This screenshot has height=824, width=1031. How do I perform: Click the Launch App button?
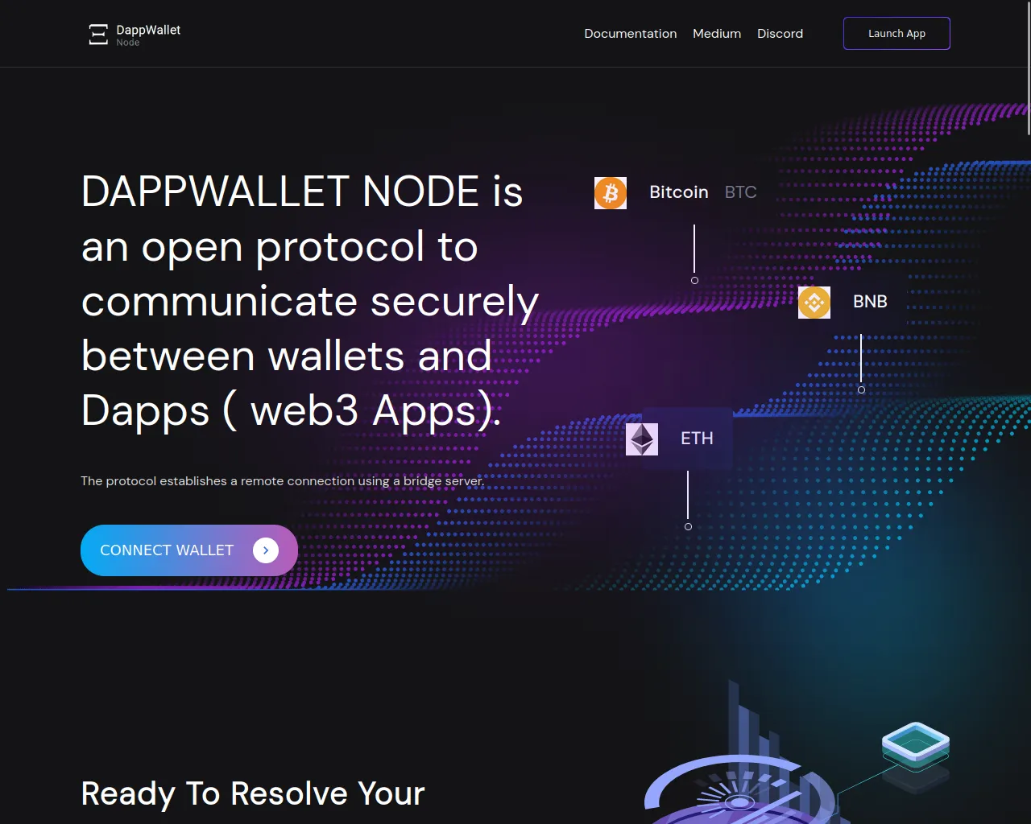click(896, 33)
